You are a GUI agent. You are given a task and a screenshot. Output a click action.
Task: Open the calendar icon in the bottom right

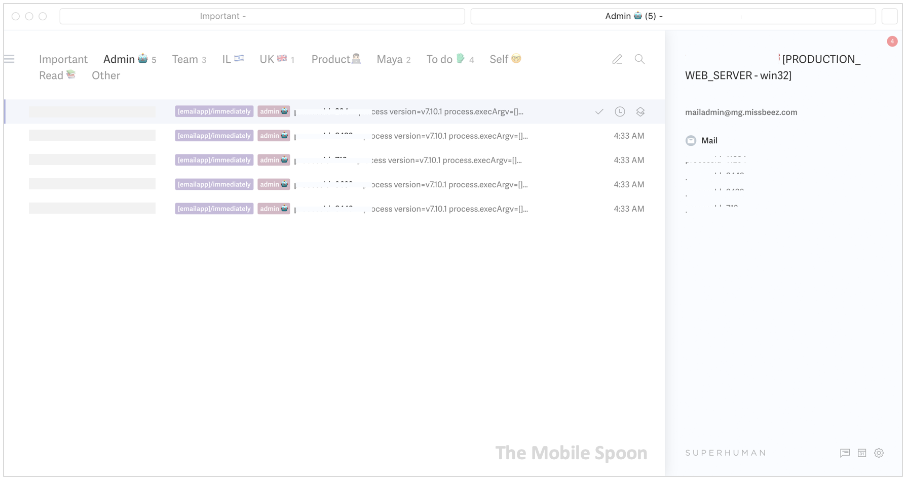click(x=862, y=453)
